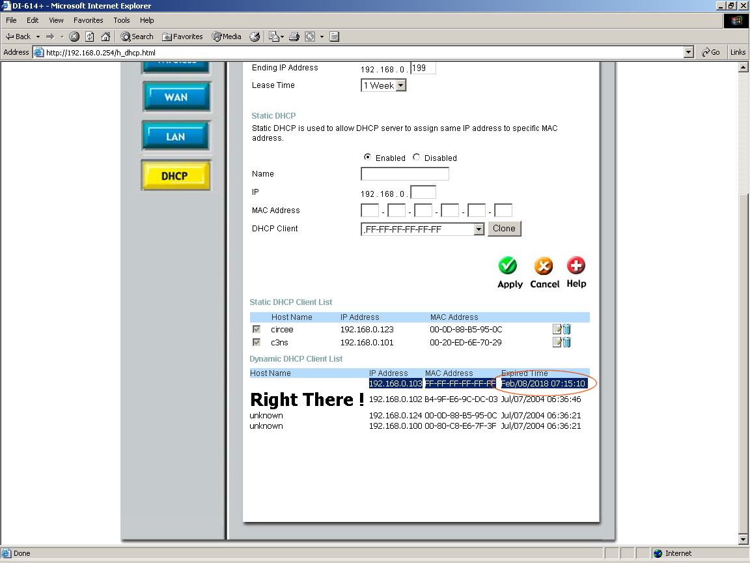Viewport: 750px width, 563px height.
Task: Click the orange Cancel X icon
Action: [x=544, y=266]
